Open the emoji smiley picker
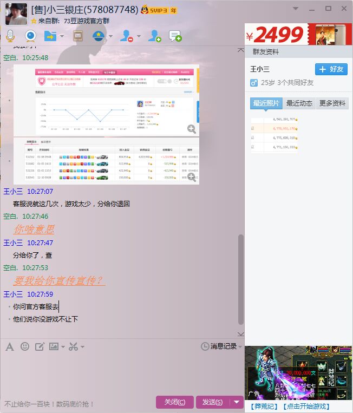The image size is (353, 413). click(x=25, y=346)
